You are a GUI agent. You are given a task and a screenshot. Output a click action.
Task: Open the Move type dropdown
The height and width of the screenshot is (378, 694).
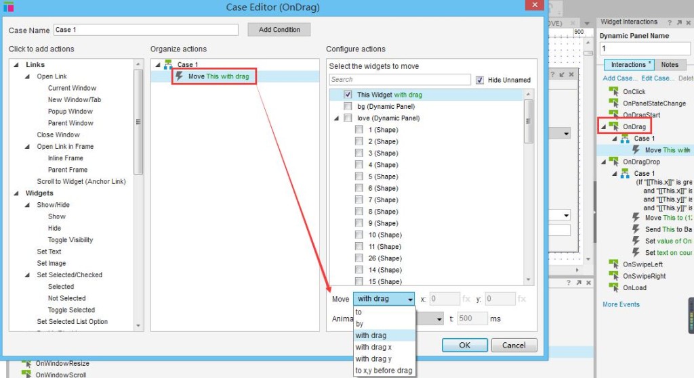pos(384,299)
